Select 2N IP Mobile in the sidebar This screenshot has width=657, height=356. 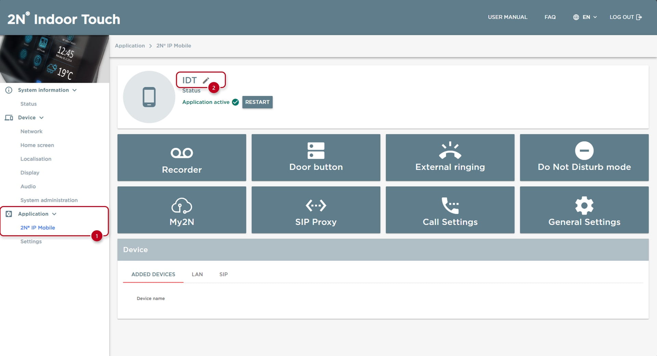[38, 228]
